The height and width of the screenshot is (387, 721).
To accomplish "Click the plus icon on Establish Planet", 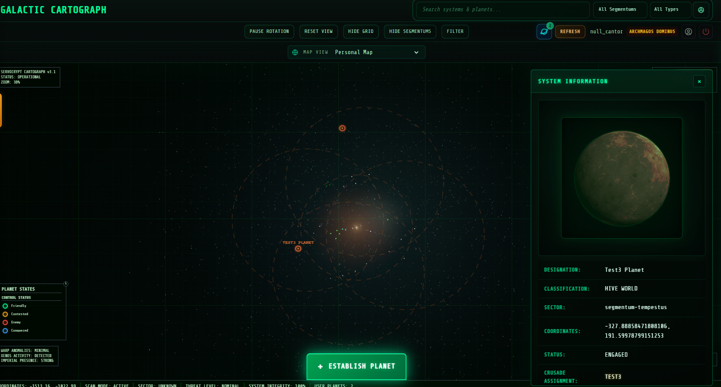I will (x=320, y=367).
